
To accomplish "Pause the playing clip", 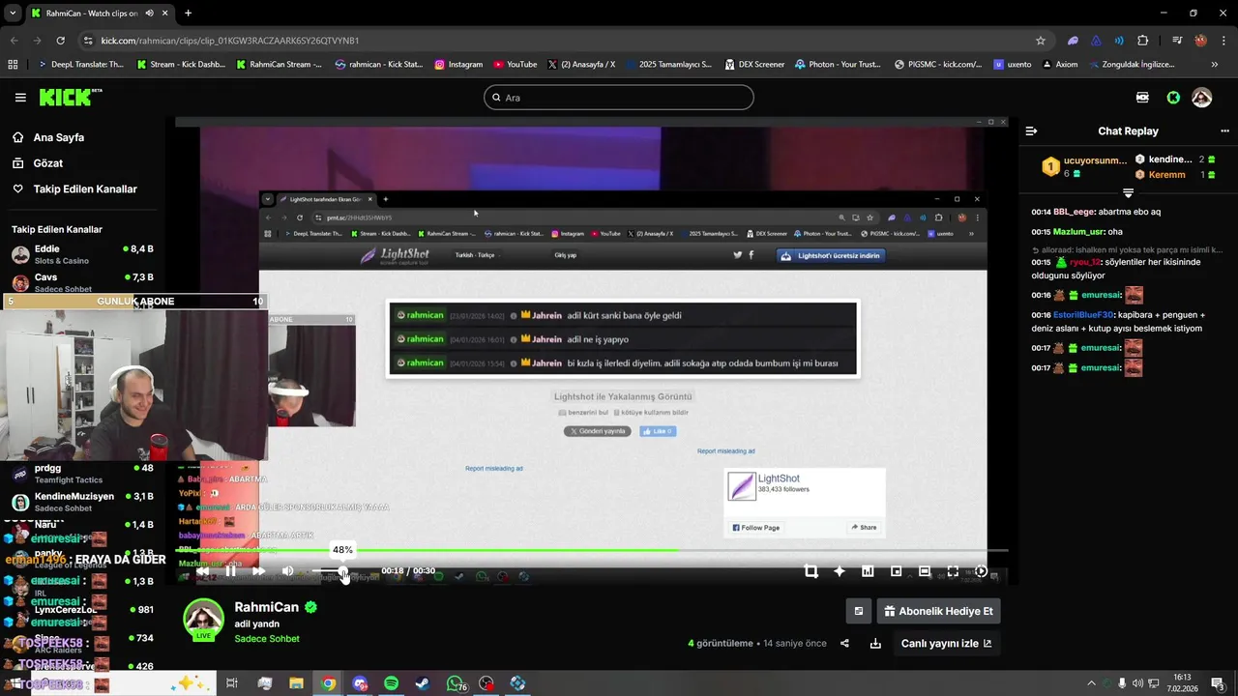I will point(230,571).
